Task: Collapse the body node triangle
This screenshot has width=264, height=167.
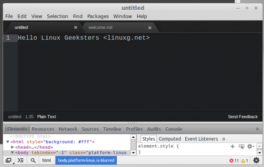Action: coord(13,153)
